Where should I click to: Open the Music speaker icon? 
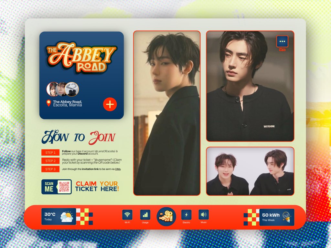tap(204, 215)
